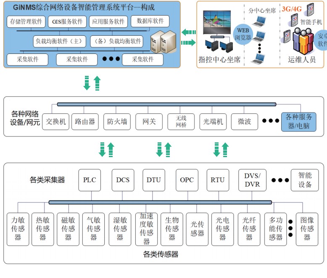
Task: Click the 无线网桥 device box
Action: tap(181, 122)
